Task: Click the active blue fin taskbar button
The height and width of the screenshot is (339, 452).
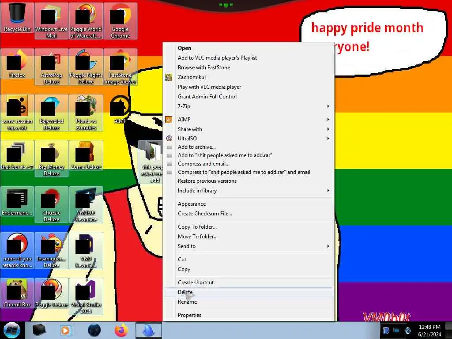Action: 149,330
